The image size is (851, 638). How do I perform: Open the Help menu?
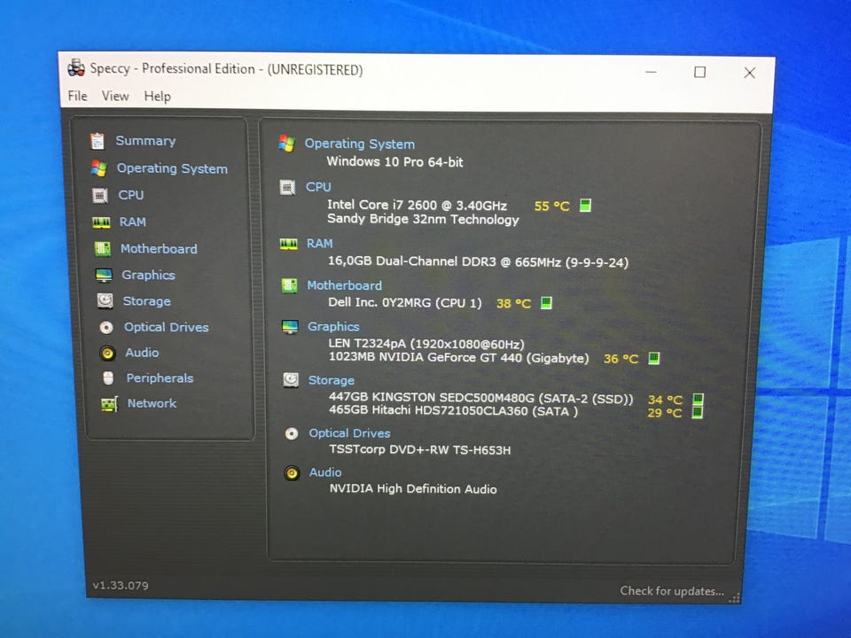(158, 97)
